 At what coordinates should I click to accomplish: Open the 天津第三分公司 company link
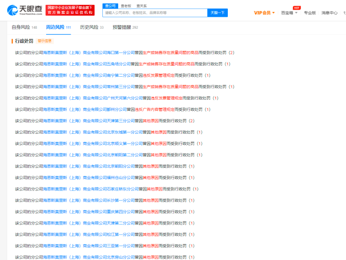point(89,121)
